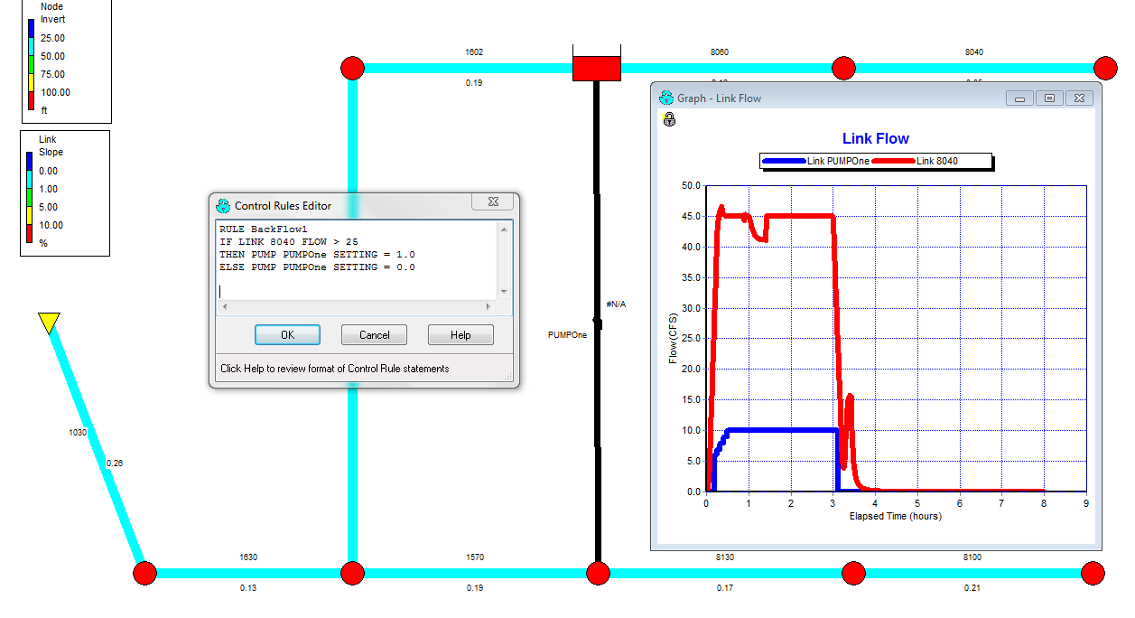This screenshot has height=618, width=1135.
Task: Select conduit label 1602
Action: click(474, 52)
